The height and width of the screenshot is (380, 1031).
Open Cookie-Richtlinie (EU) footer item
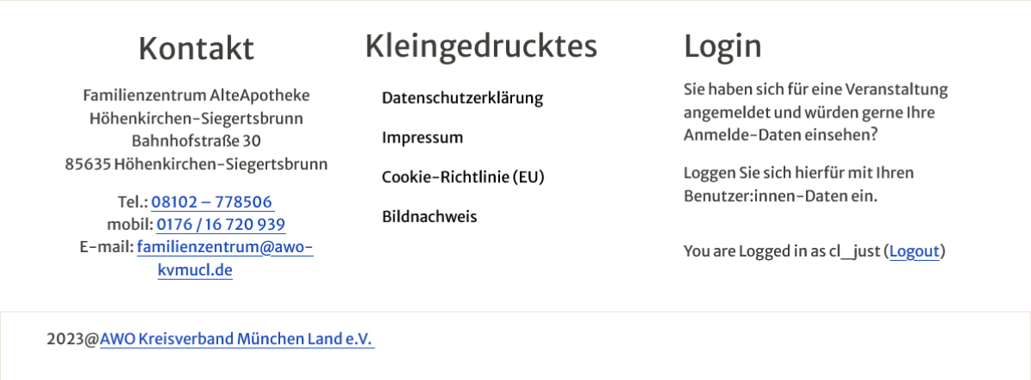click(x=463, y=178)
